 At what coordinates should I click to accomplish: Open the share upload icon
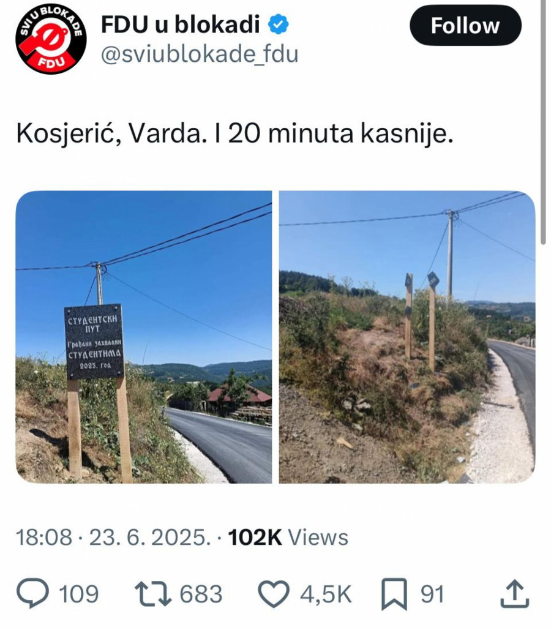[x=514, y=593]
